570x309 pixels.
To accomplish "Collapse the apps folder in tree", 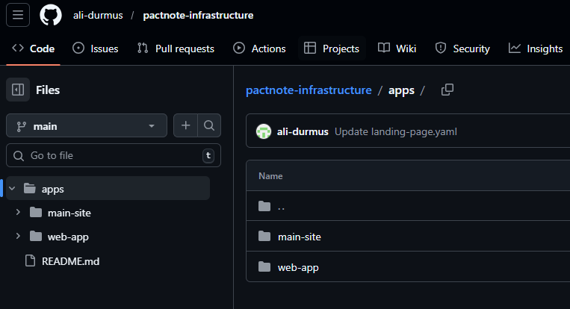I will tap(13, 189).
